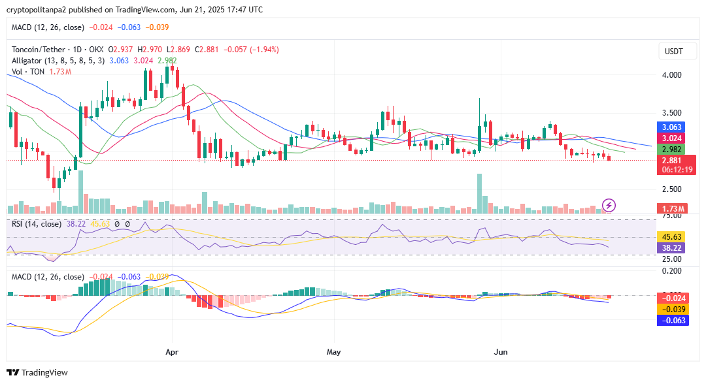The image size is (706, 384).
Task: Click the lower MACD (12, 26, close) pane label
Action: click(x=48, y=277)
